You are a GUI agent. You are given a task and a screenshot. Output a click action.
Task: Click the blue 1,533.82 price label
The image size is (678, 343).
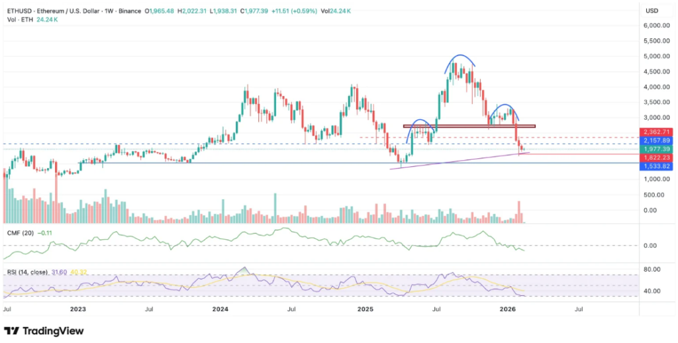[655, 166]
